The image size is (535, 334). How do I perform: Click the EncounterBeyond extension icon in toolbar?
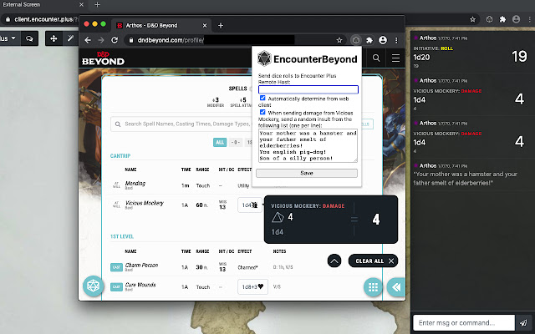(356, 40)
